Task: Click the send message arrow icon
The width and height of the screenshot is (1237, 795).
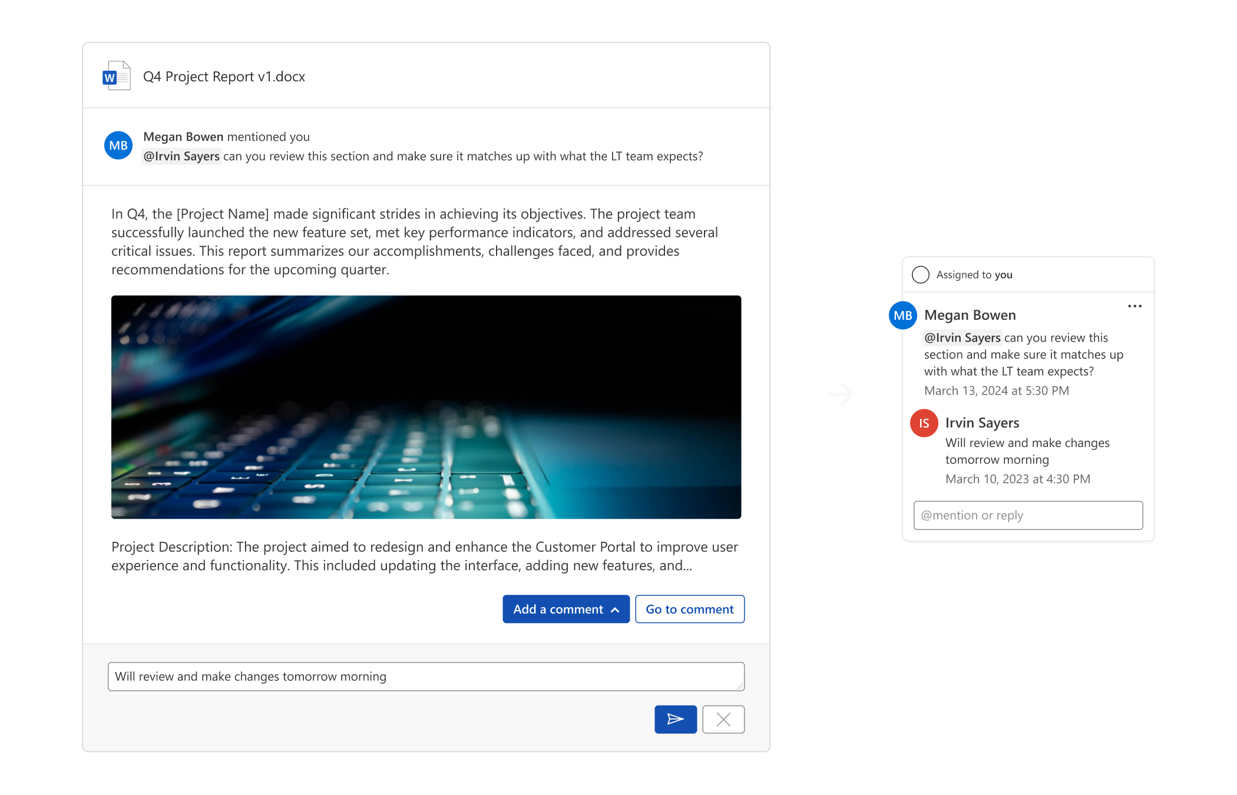Action: coord(676,718)
